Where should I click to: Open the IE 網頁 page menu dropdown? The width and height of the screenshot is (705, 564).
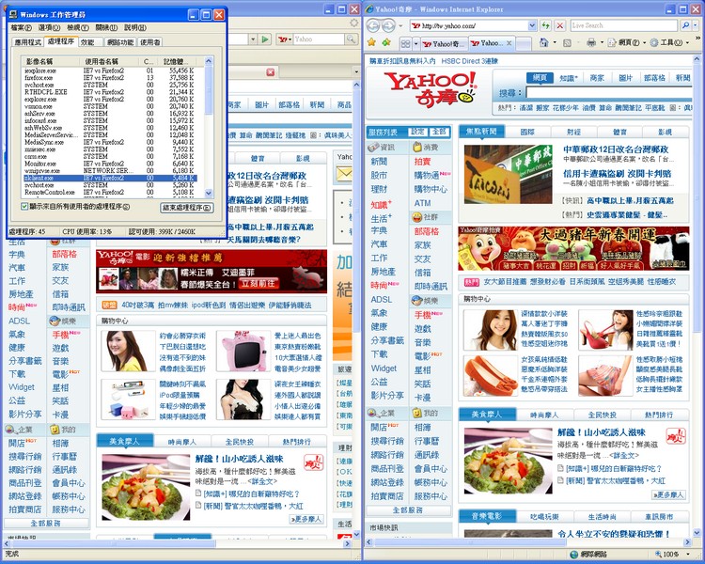coord(629,42)
